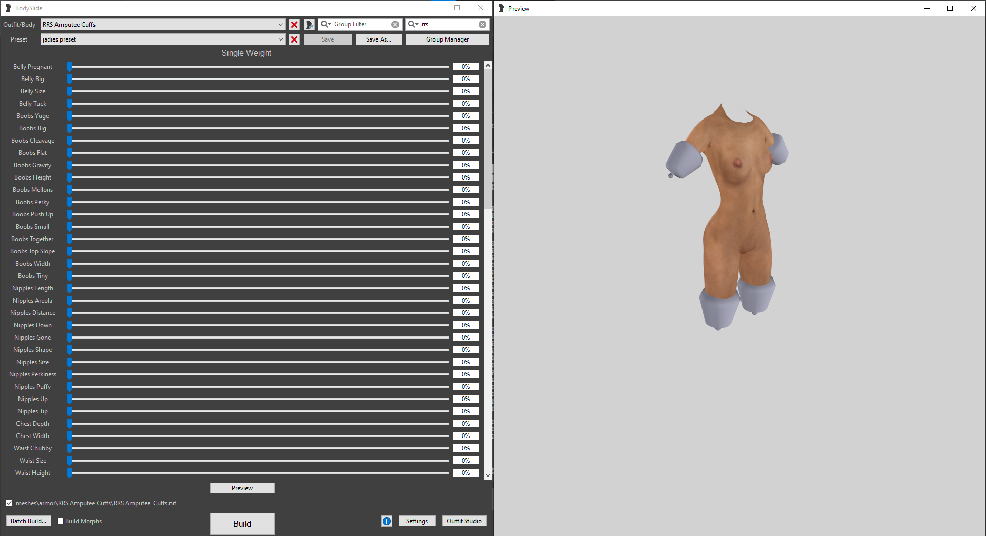Click the Chest Width slider track
Screen dimensions: 986x536
click(258, 436)
